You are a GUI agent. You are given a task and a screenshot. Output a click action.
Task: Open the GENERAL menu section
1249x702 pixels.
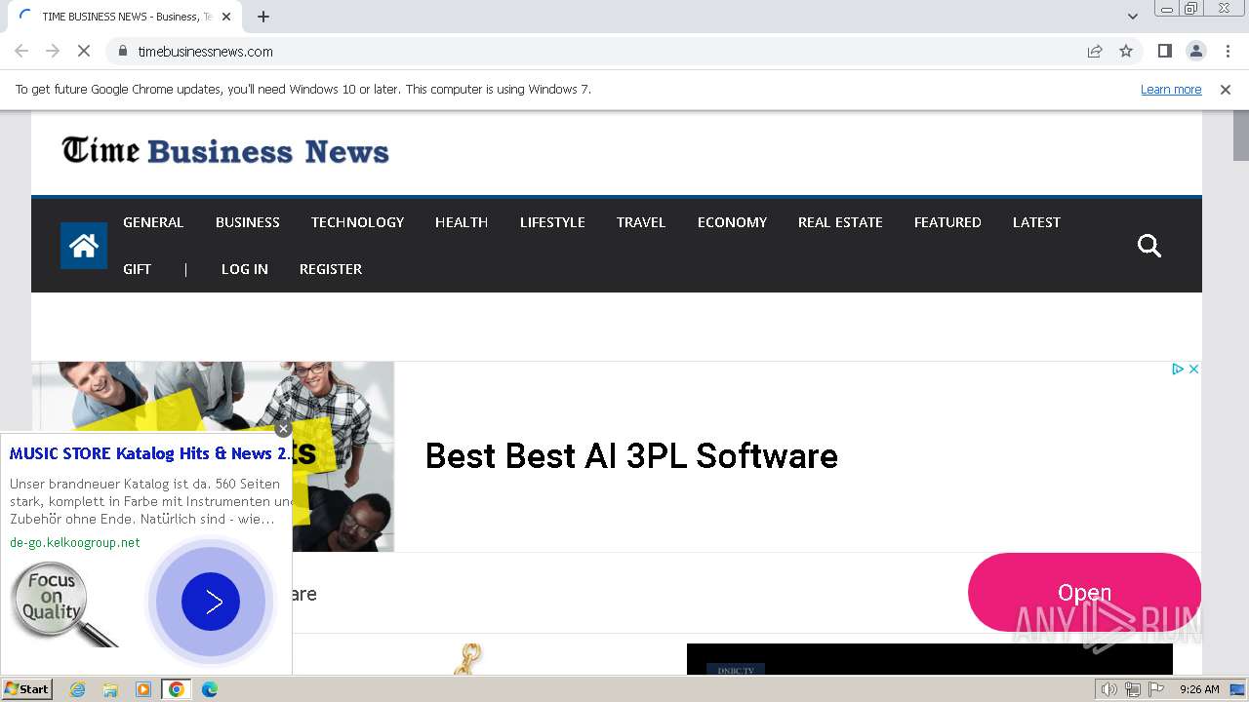153,222
